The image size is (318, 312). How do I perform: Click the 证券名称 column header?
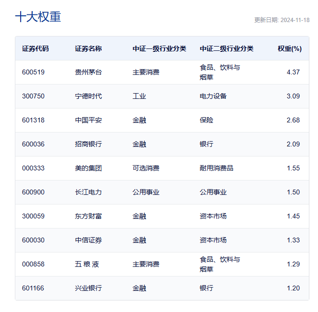point(88,48)
